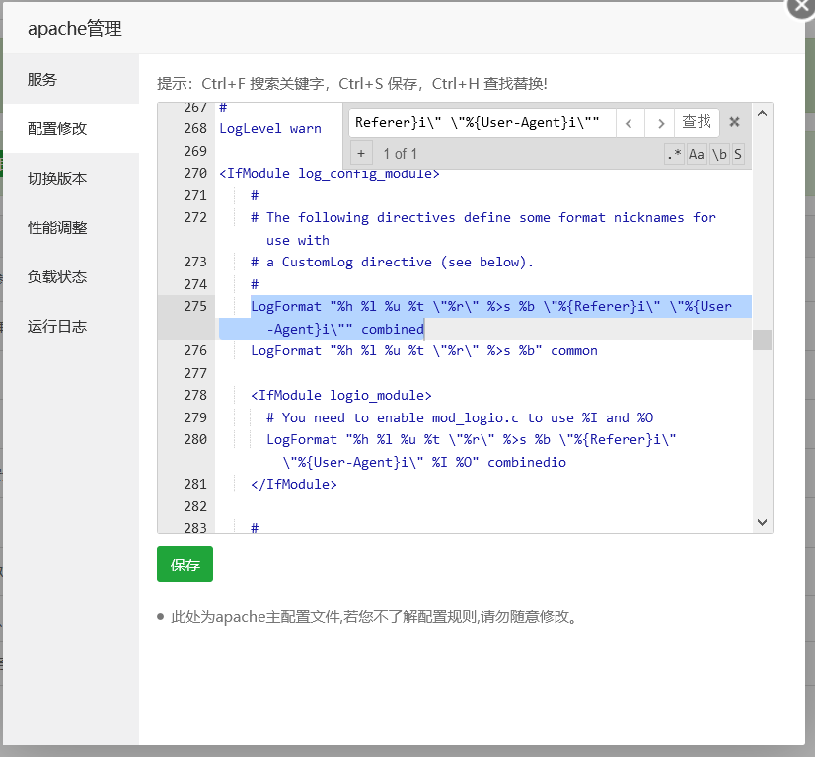Click in the search text field
815x757 pixels.
(481, 122)
